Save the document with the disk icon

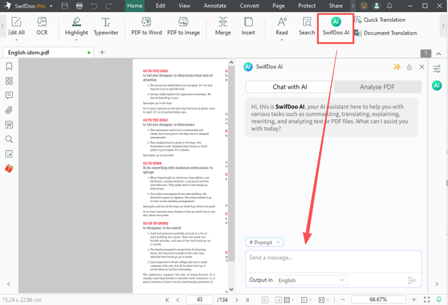[65, 6]
